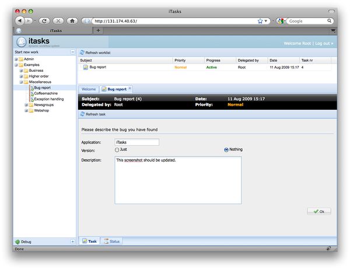The image size is (350, 269).
Task: Click the Refresh worklist button label
Action: pos(98,53)
